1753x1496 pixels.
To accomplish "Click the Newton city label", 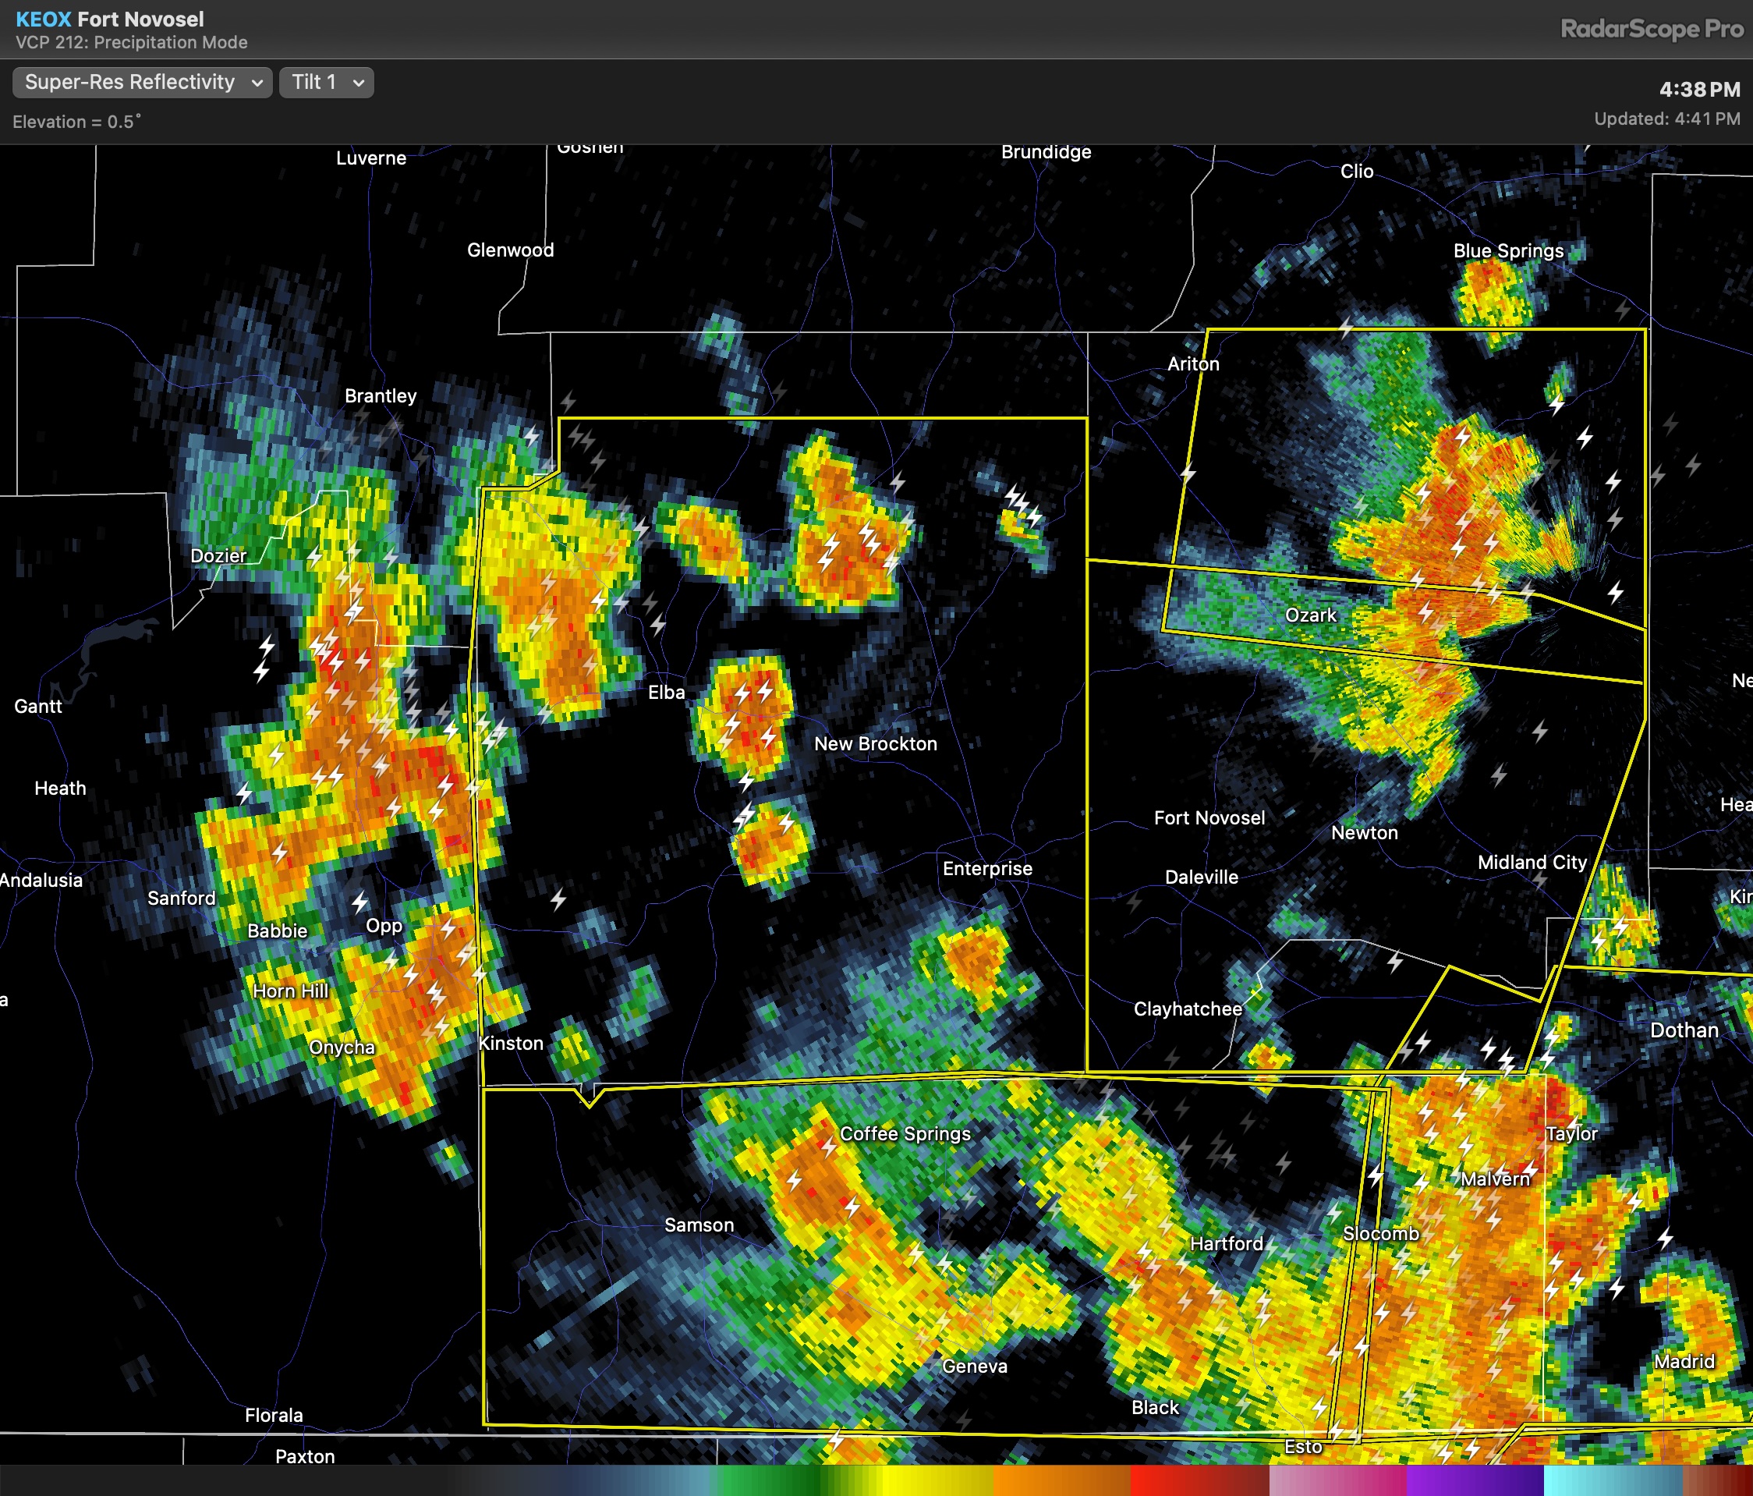I will click(x=1364, y=832).
